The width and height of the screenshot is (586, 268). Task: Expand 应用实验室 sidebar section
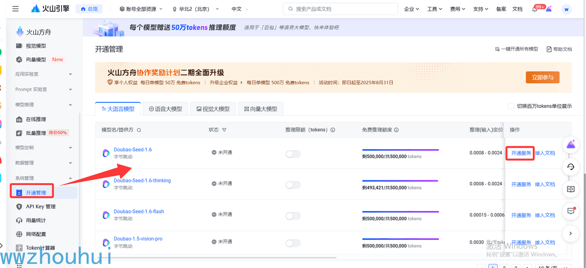click(x=44, y=74)
